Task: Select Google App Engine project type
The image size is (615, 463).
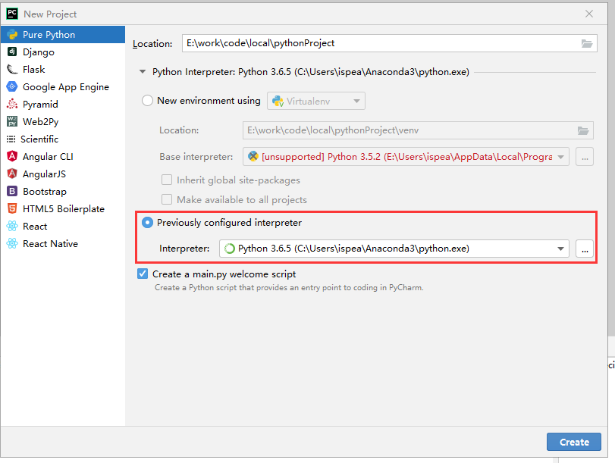Action: click(x=63, y=86)
